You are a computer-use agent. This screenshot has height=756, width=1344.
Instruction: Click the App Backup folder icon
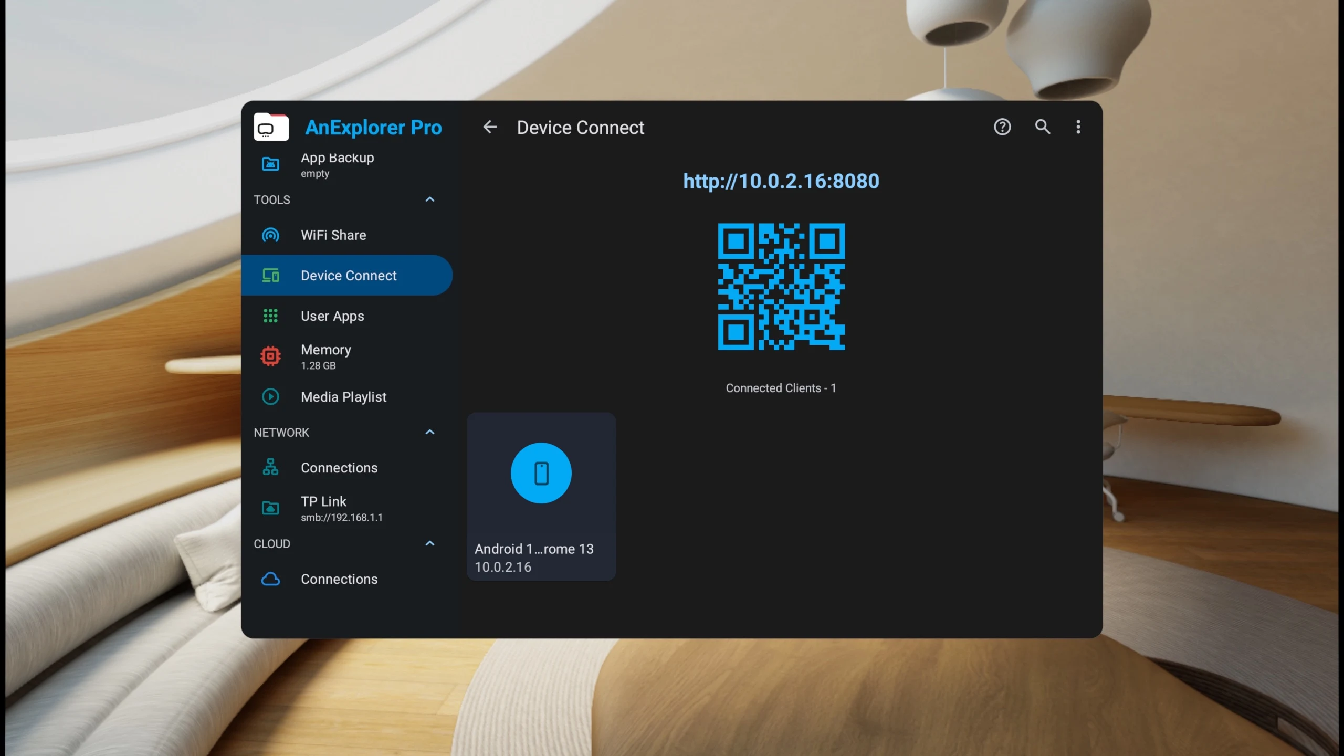click(x=270, y=164)
